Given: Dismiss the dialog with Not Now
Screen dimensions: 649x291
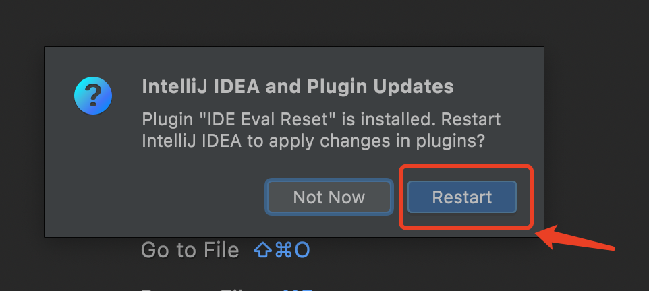Looking at the screenshot, I should point(329,197).
